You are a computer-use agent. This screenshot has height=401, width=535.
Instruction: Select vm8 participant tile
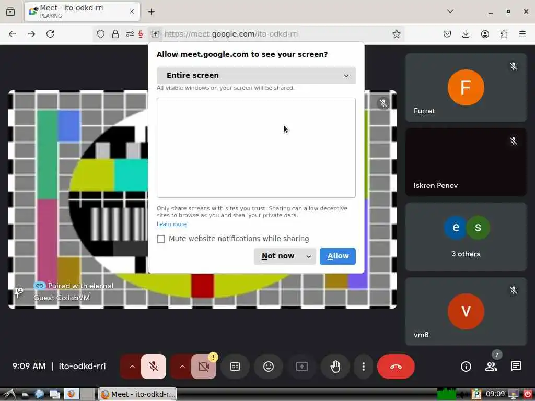[466, 311]
